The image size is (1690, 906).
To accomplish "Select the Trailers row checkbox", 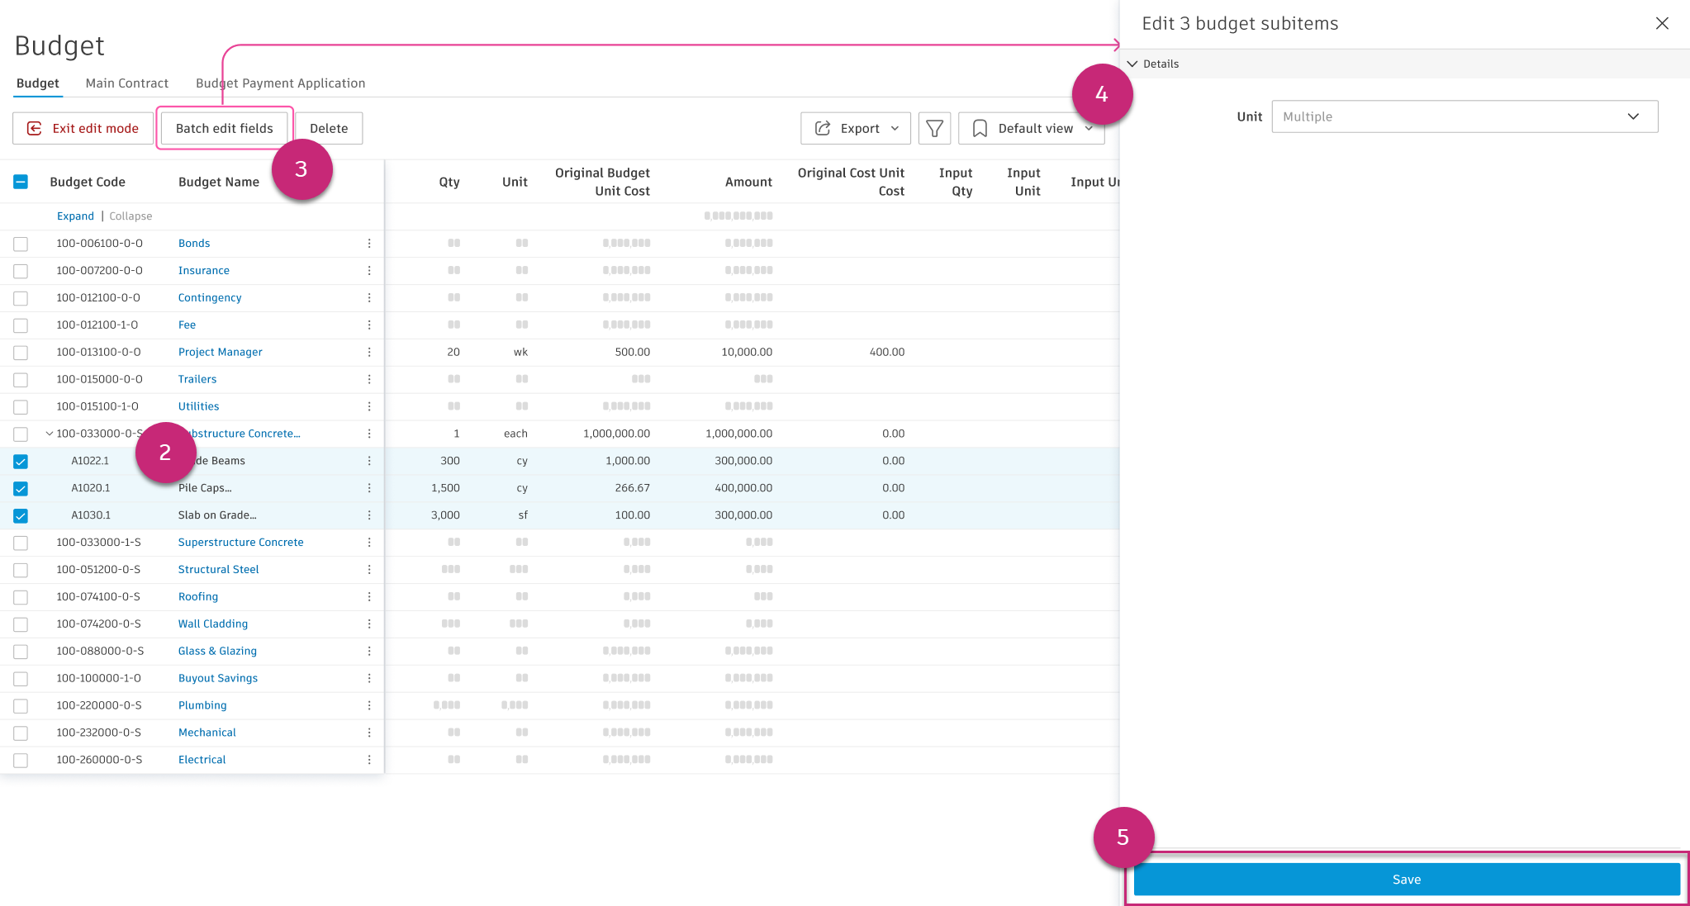I will [21, 379].
